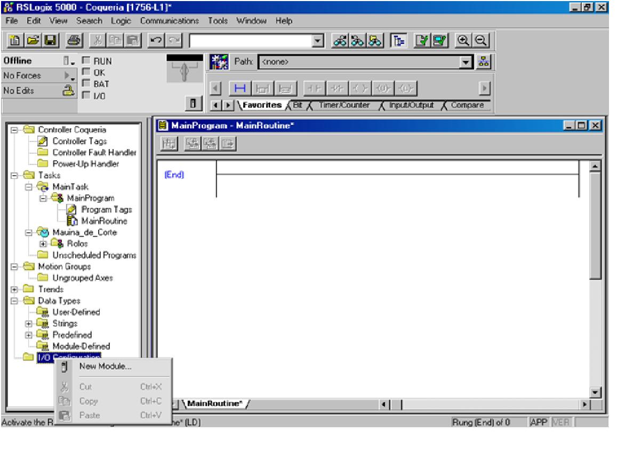Select Unscheduled Programs folder
Image resolution: width=625 pixels, height=450 pixels.
[94, 255]
